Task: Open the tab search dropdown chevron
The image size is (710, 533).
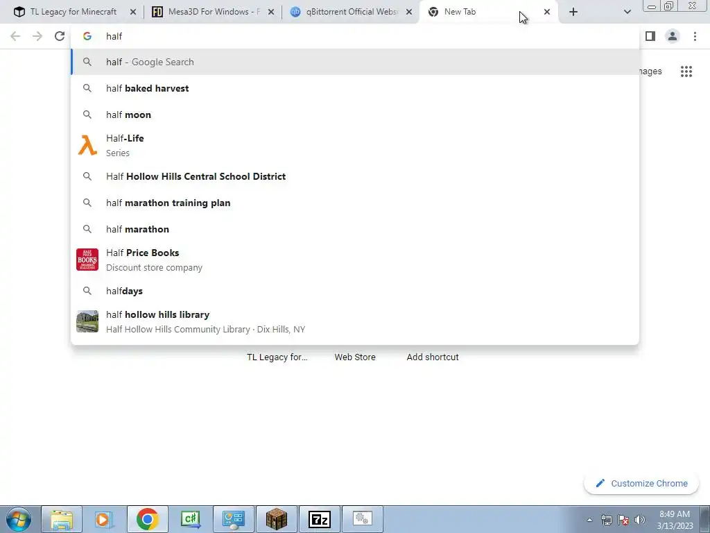Action: pos(627,12)
